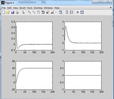Maximize the Figure 5 window
This screenshot has height=99, width=114.
point(100,2)
